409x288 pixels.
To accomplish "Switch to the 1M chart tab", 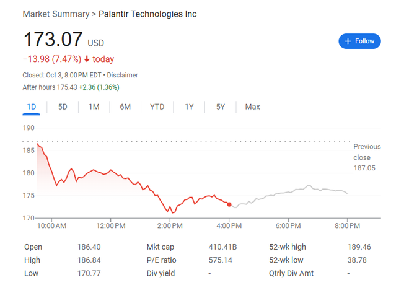I will (94, 107).
